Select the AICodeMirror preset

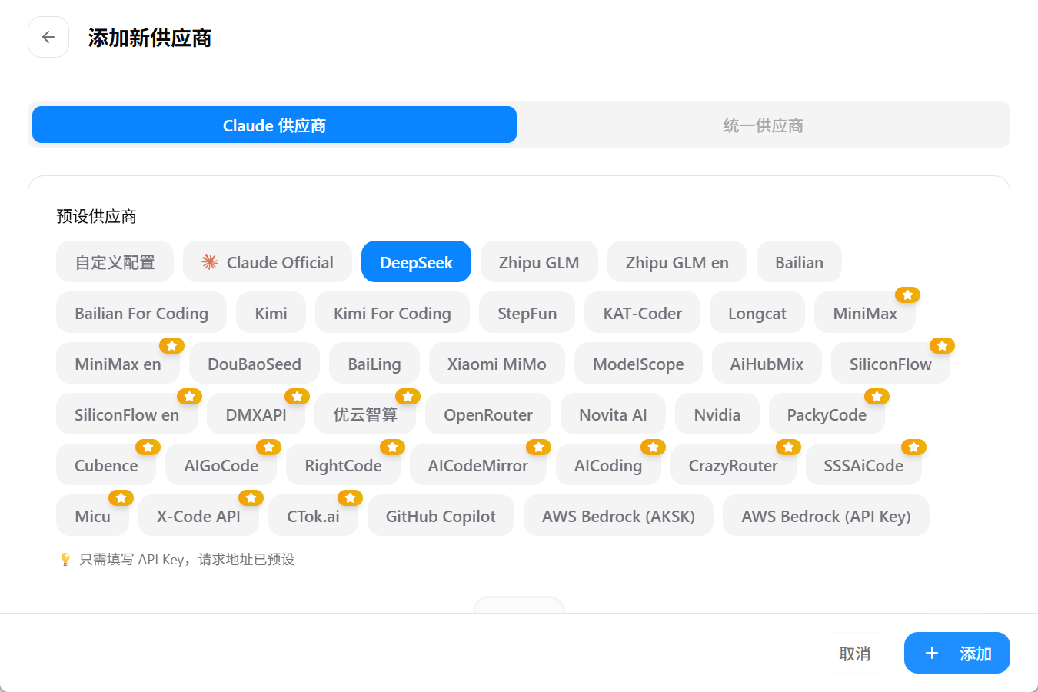[478, 465]
